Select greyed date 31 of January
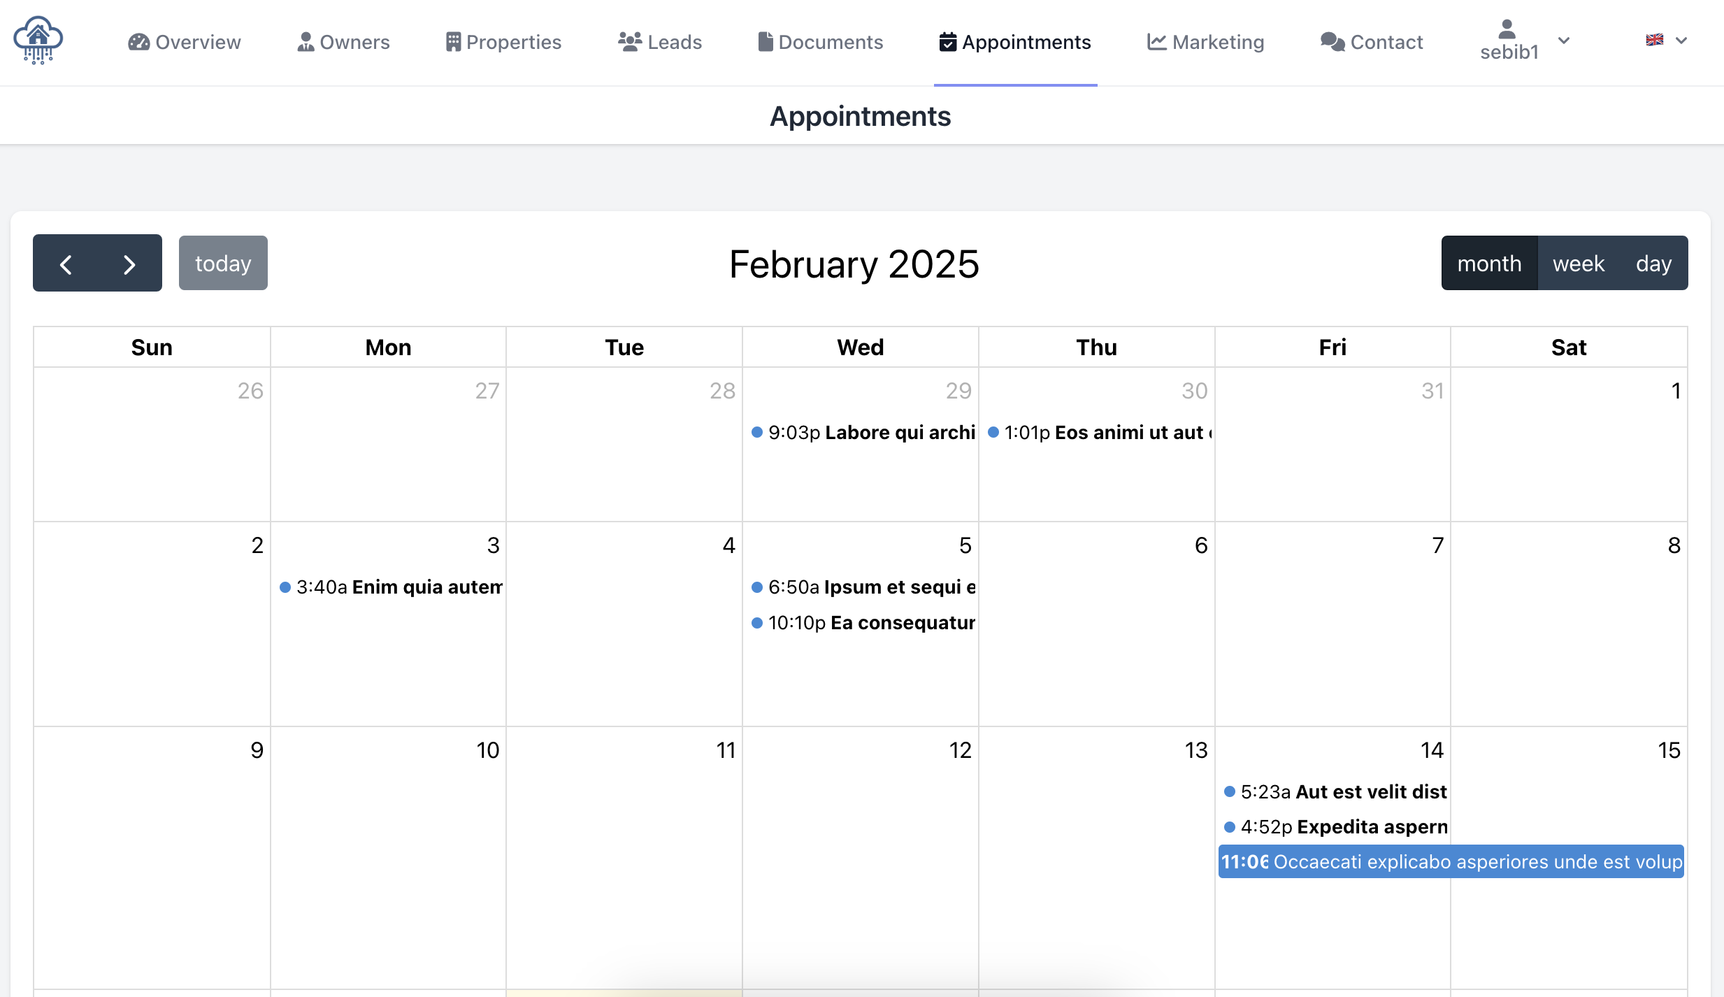 tap(1432, 391)
